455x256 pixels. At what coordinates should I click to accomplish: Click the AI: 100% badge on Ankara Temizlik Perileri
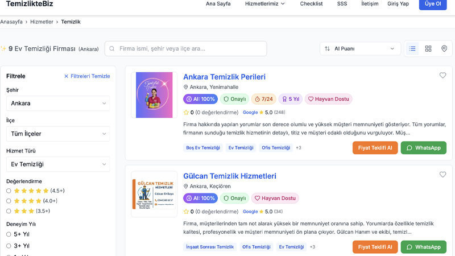pyautogui.click(x=200, y=99)
